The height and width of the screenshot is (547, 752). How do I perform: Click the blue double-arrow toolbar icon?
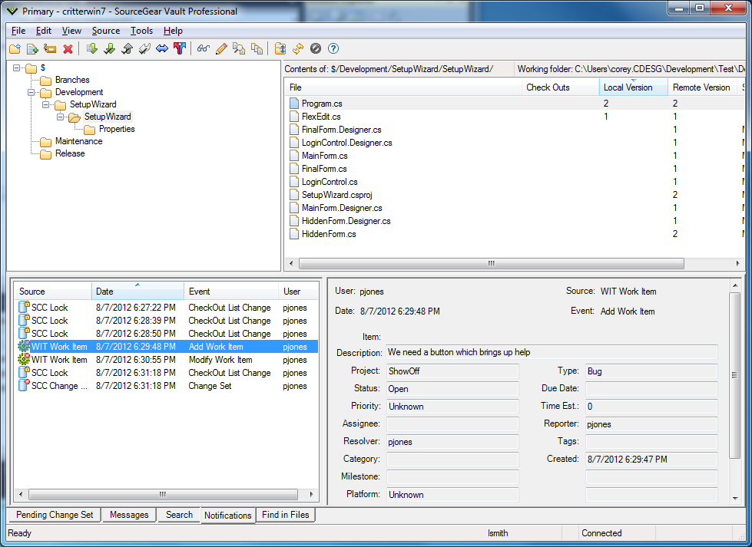pos(162,49)
